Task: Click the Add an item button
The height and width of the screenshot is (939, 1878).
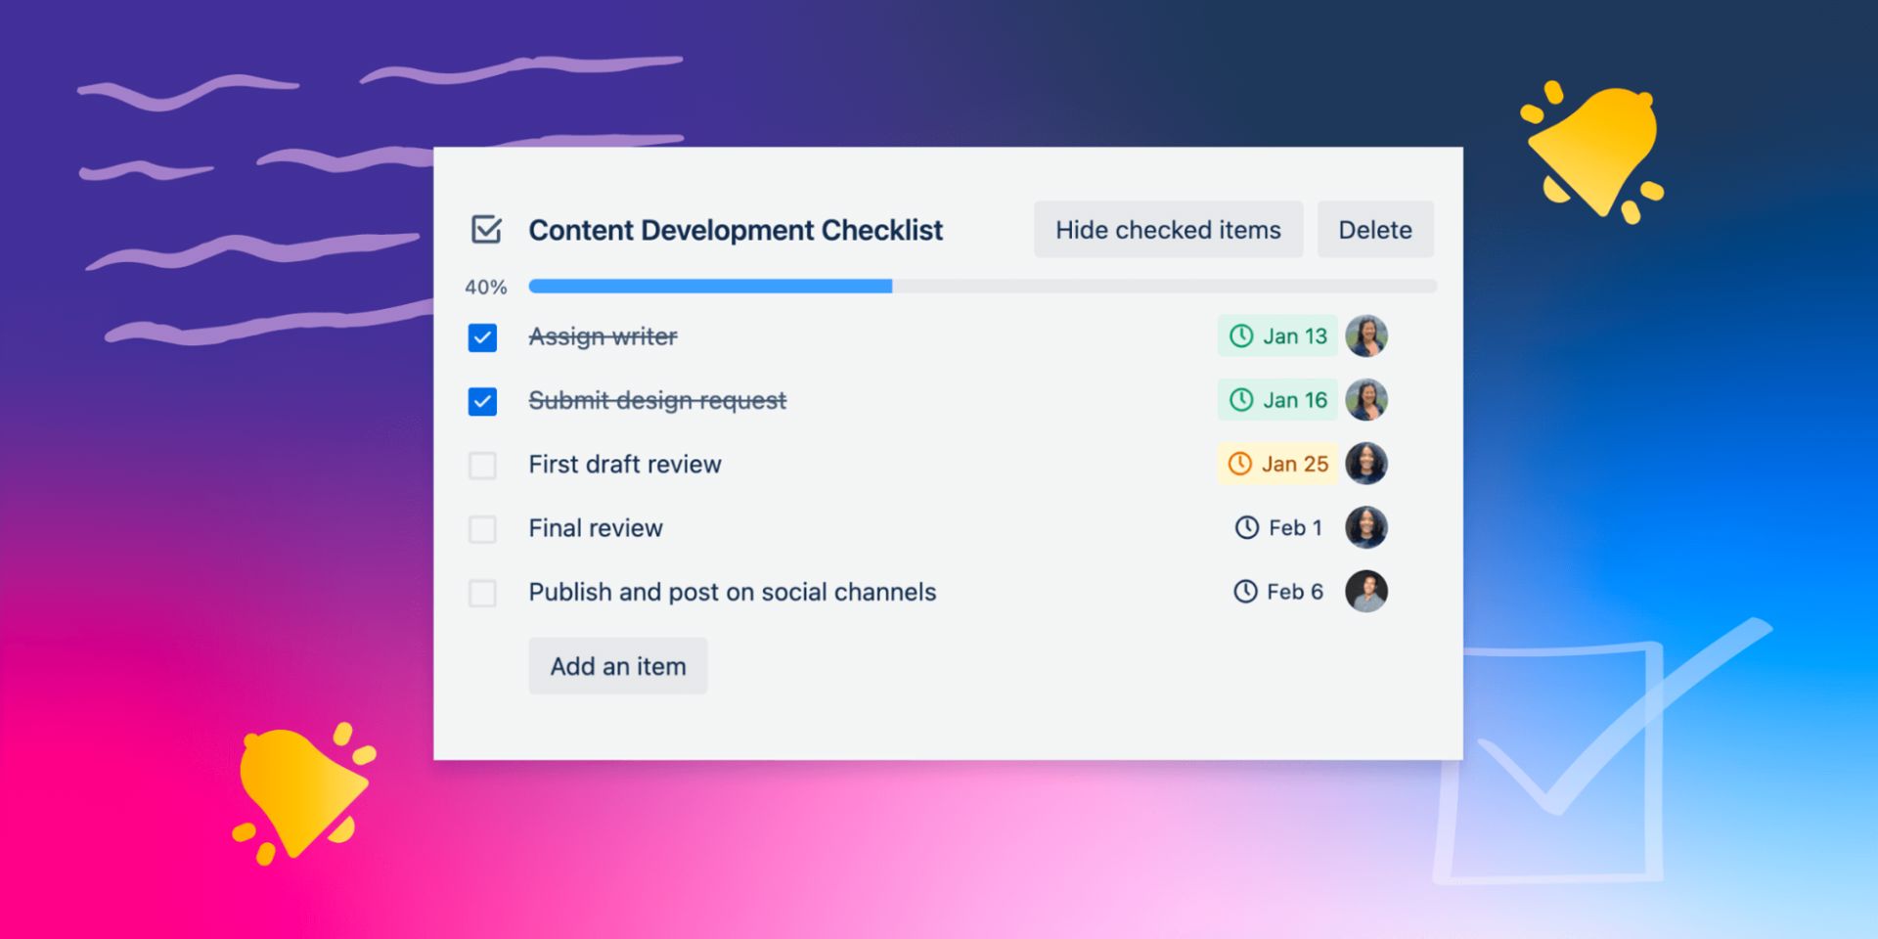Action: (618, 666)
